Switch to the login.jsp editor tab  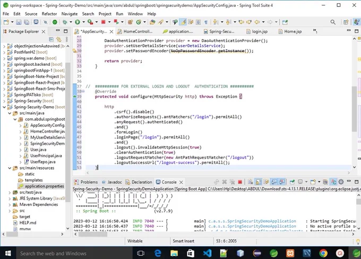tap(257, 31)
